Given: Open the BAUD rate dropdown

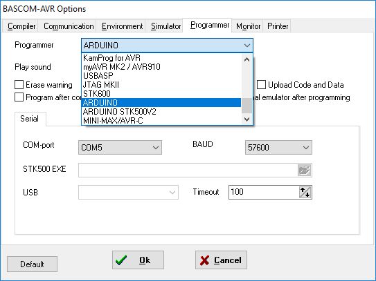Looking at the screenshot, I should pos(278,147).
